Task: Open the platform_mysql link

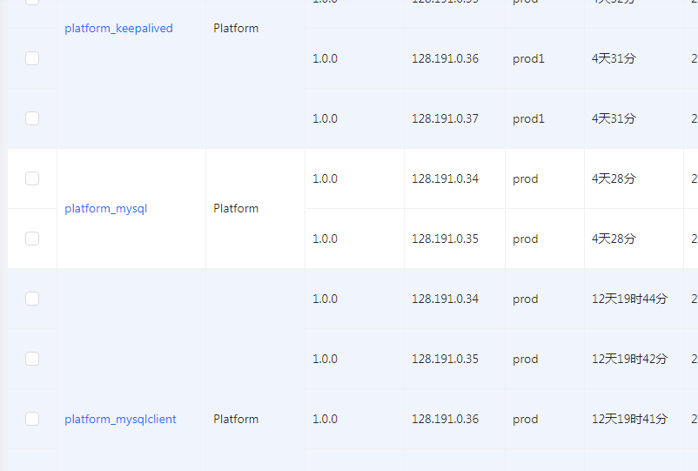Action: 106,209
